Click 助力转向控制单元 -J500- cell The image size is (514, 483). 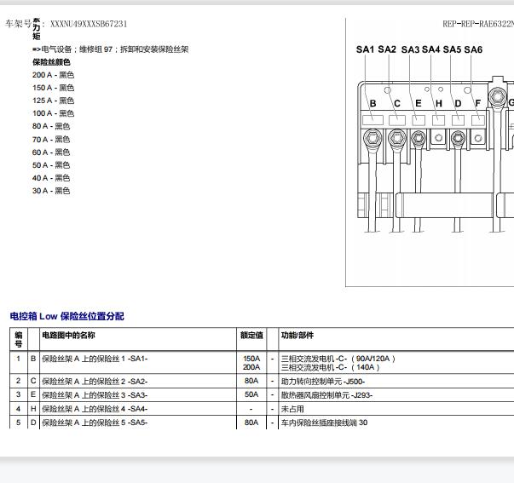pyautogui.click(x=323, y=382)
